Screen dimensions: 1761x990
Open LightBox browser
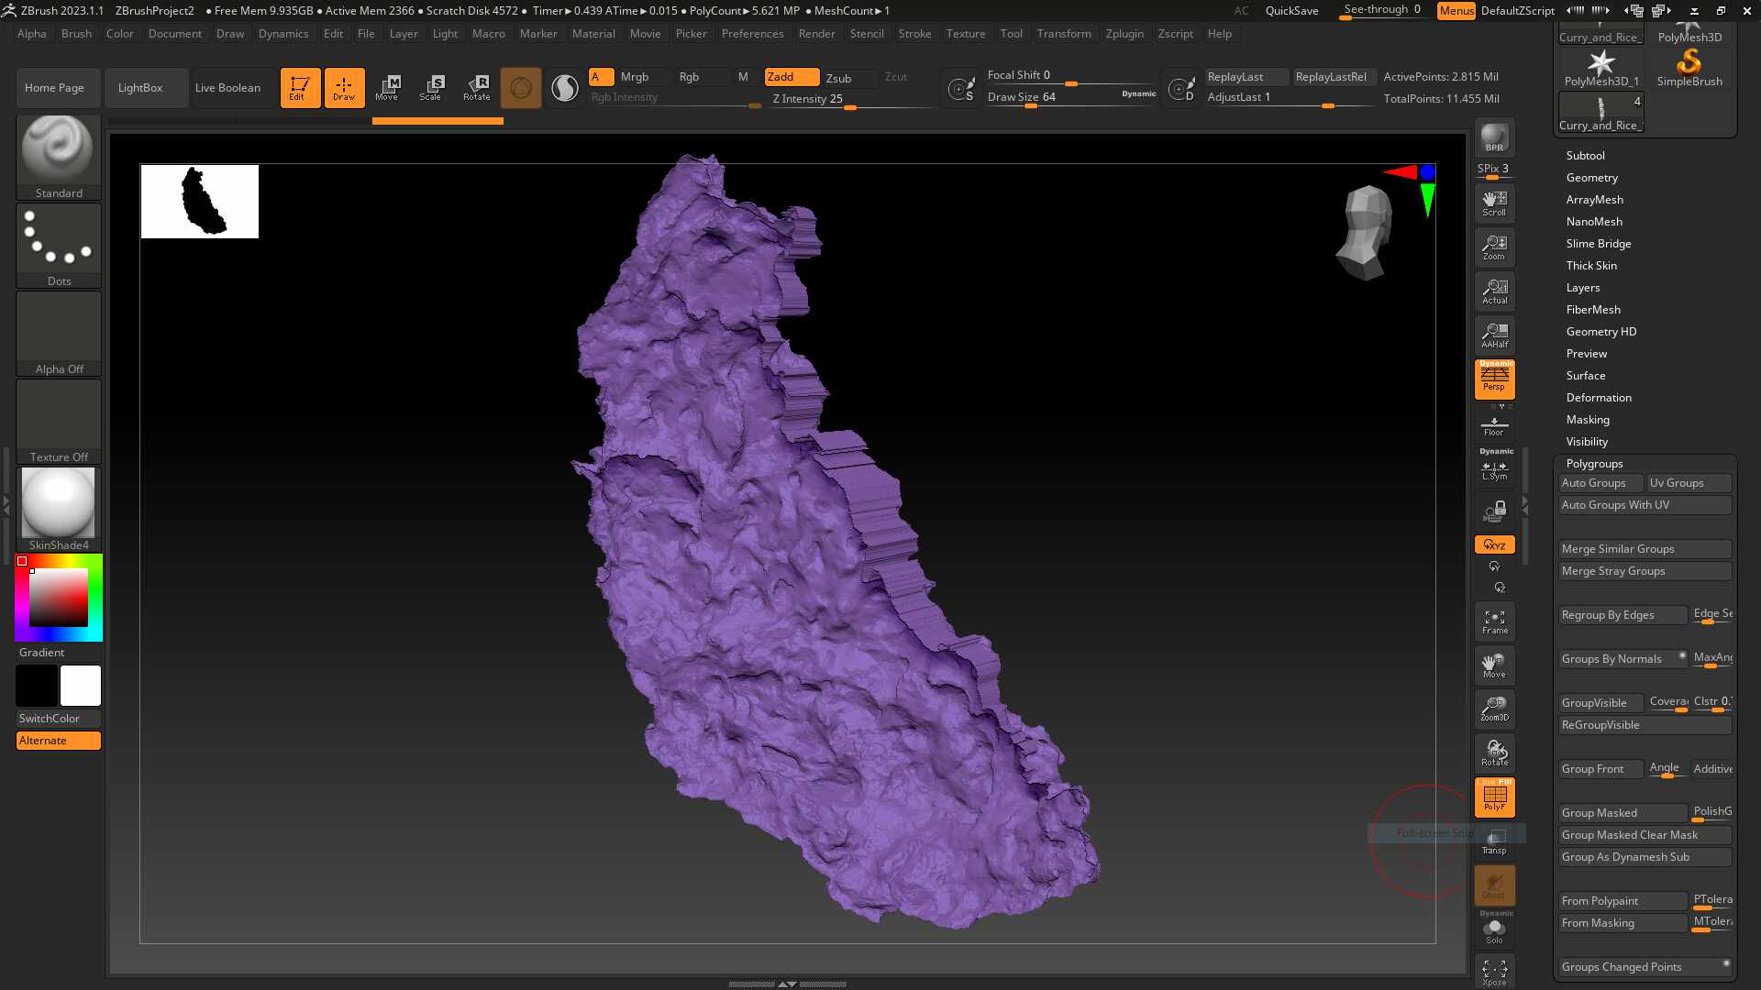(x=140, y=88)
